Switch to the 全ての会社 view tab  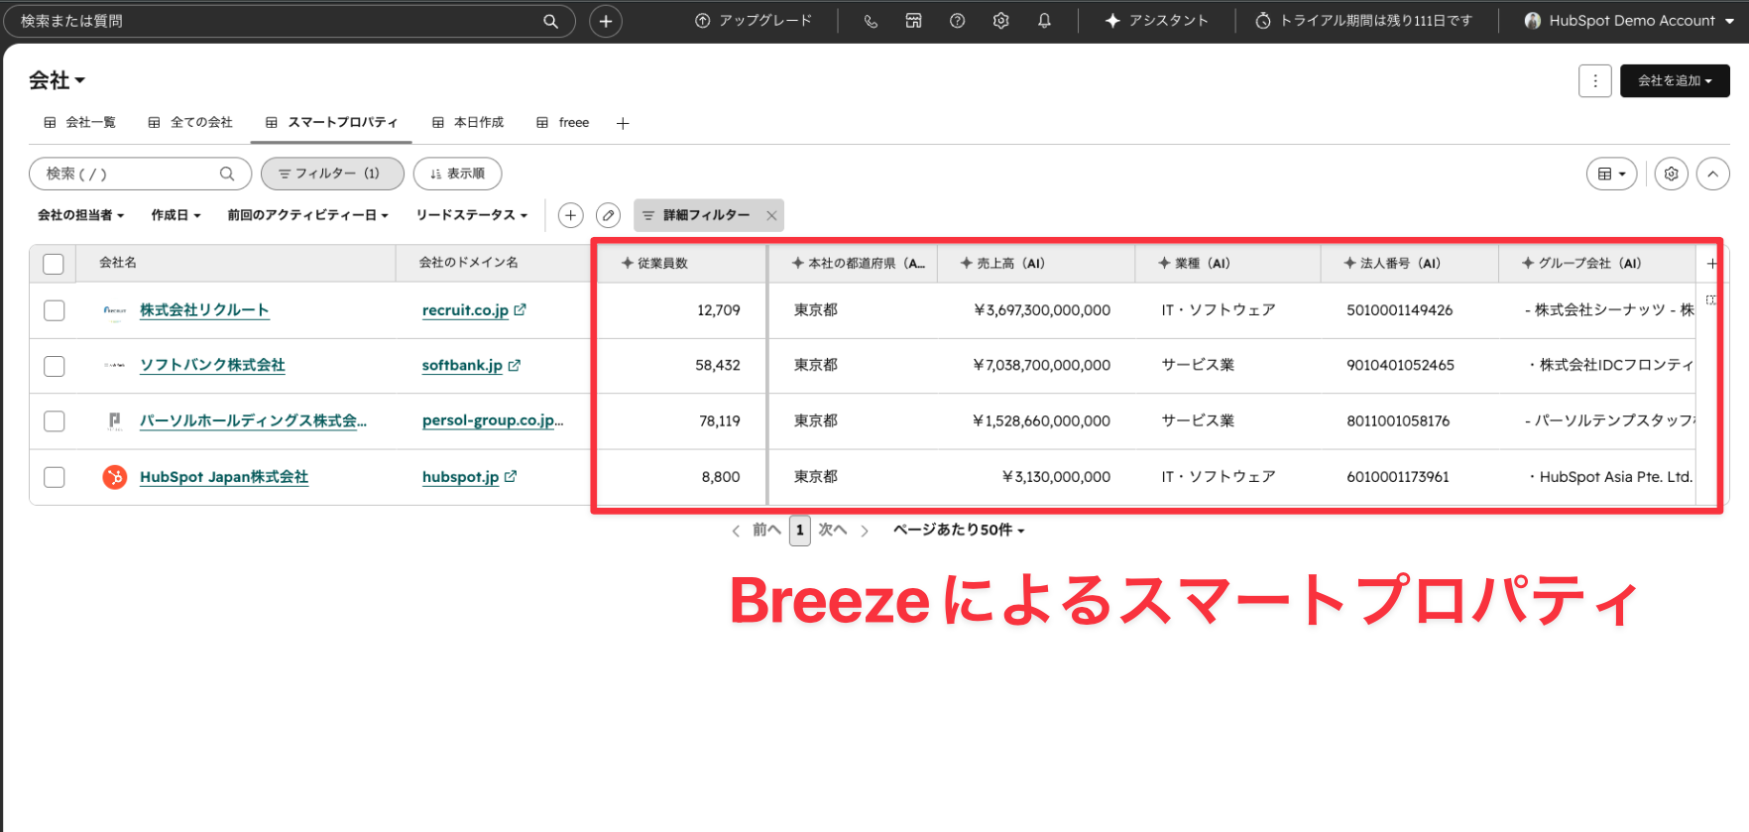click(x=190, y=123)
